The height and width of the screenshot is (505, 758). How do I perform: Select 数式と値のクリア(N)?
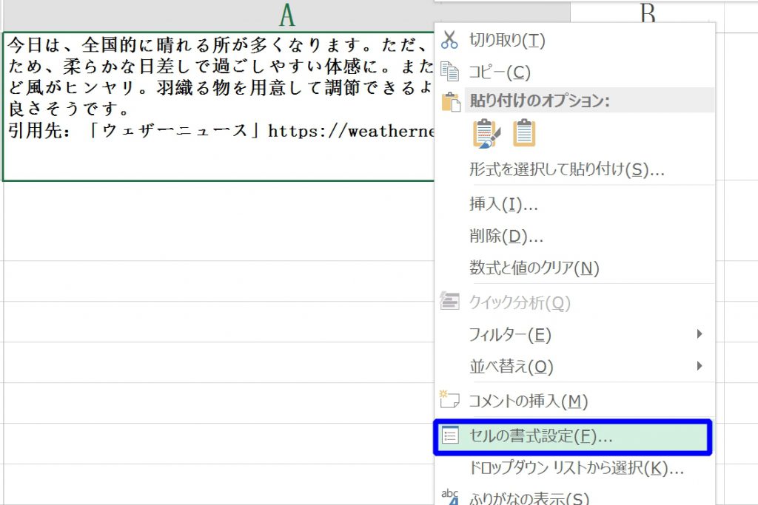(x=534, y=268)
